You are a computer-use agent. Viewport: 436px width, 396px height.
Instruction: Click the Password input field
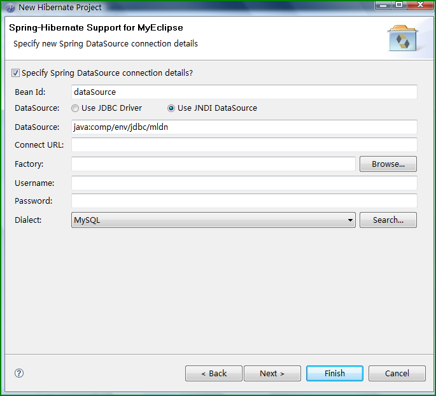coord(244,201)
